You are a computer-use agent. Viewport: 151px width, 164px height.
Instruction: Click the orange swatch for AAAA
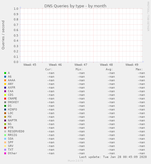(5, 80)
